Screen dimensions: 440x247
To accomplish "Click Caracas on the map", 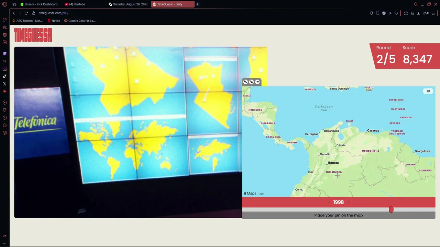I will [373, 131].
